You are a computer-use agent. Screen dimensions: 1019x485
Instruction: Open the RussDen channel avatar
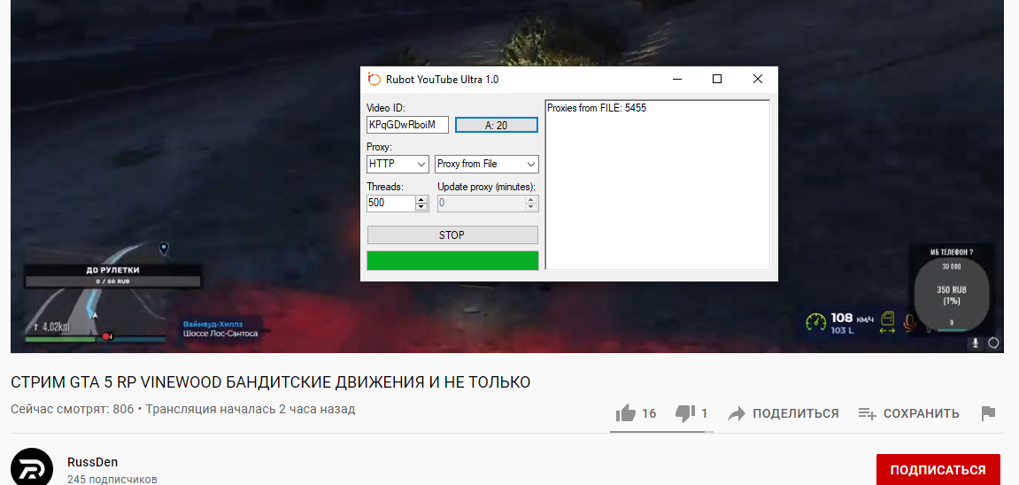pos(33,470)
